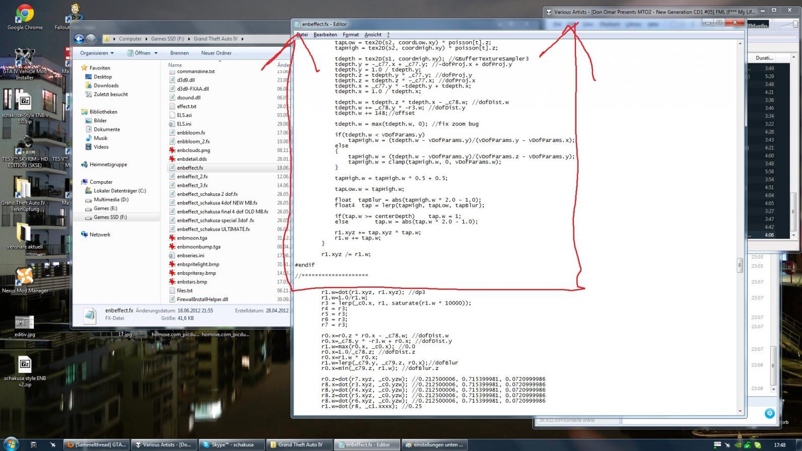This screenshot has width=802, height=451.
Task: Select enbdetail.dds file in Explorer
Action: (191, 159)
